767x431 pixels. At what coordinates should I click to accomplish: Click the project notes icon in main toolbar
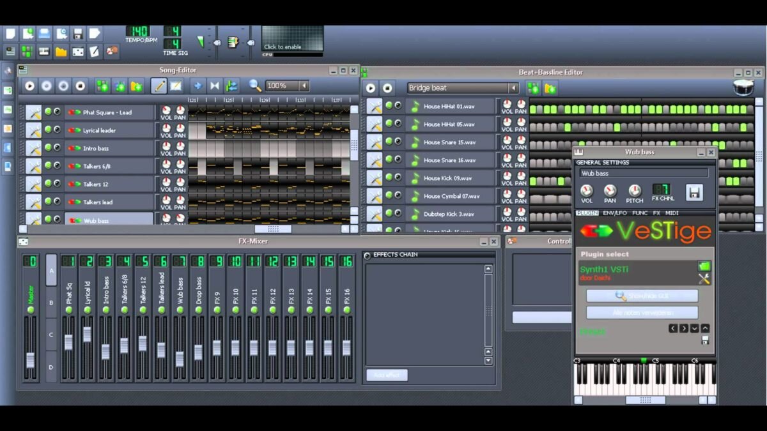(x=93, y=50)
